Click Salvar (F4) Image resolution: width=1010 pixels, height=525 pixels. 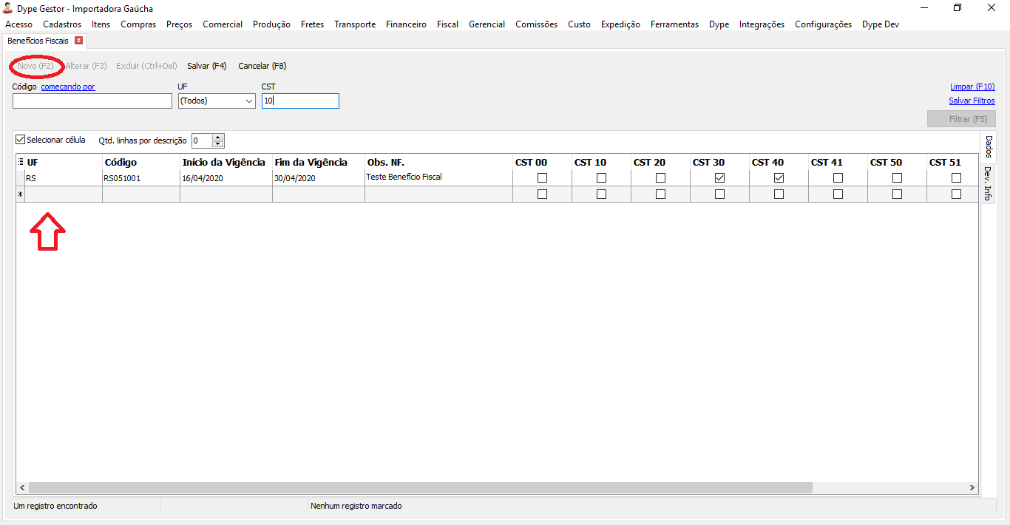point(206,66)
